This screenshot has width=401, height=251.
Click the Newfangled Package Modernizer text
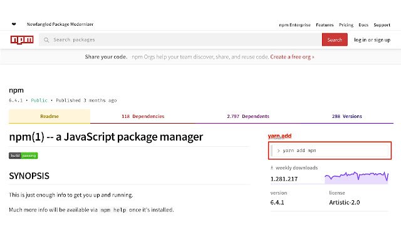[x=60, y=24]
